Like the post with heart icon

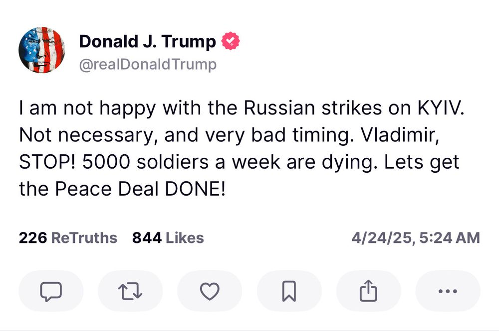tap(210, 291)
